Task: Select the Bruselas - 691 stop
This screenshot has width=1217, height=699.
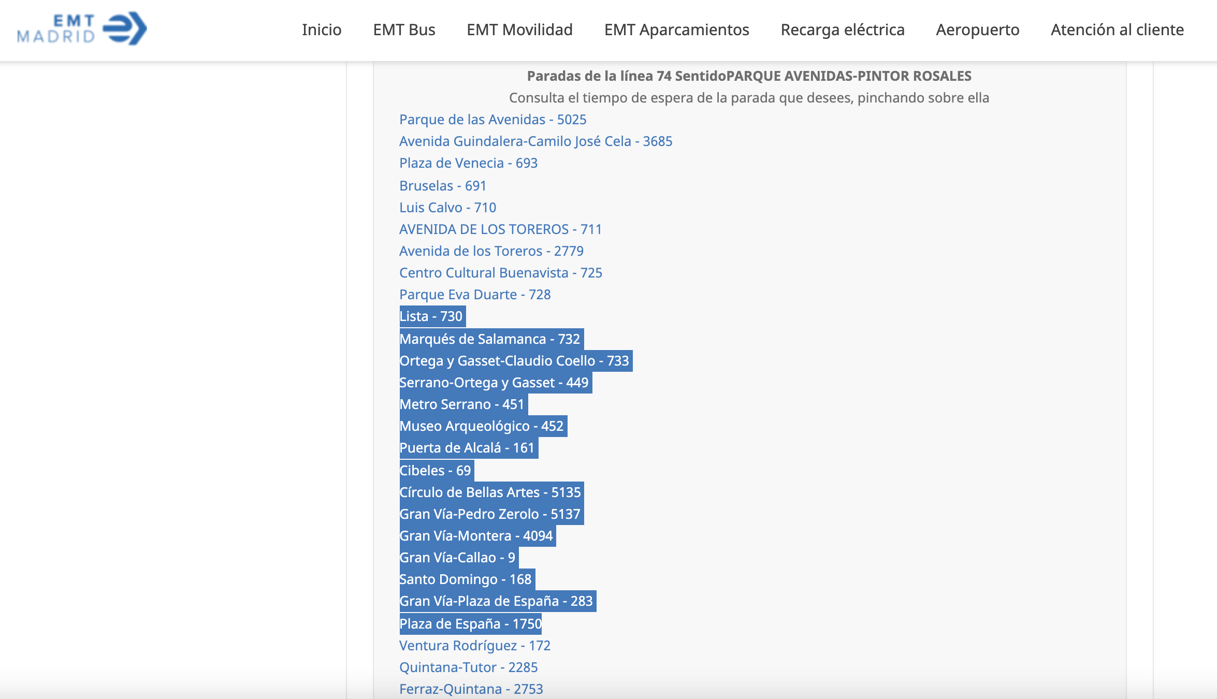Action: pyautogui.click(x=442, y=186)
